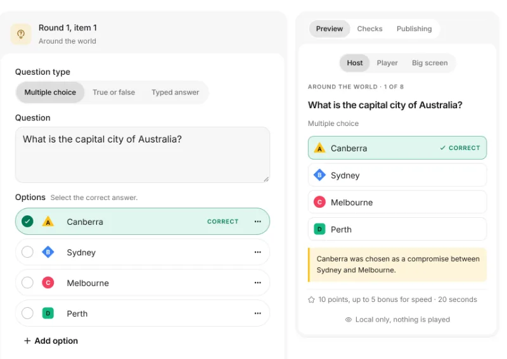Image resolution: width=507 pixels, height=359 pixels.
Task: Show the Host preview view
Action: click(x=355, y=63)
